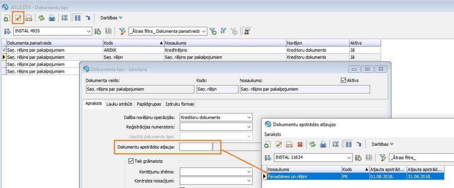This screenshot has width=454, height=188.
Task: Click glasses view icon in Dokumentu apstrādes atļaujas
Action: [x=289, y=144]
